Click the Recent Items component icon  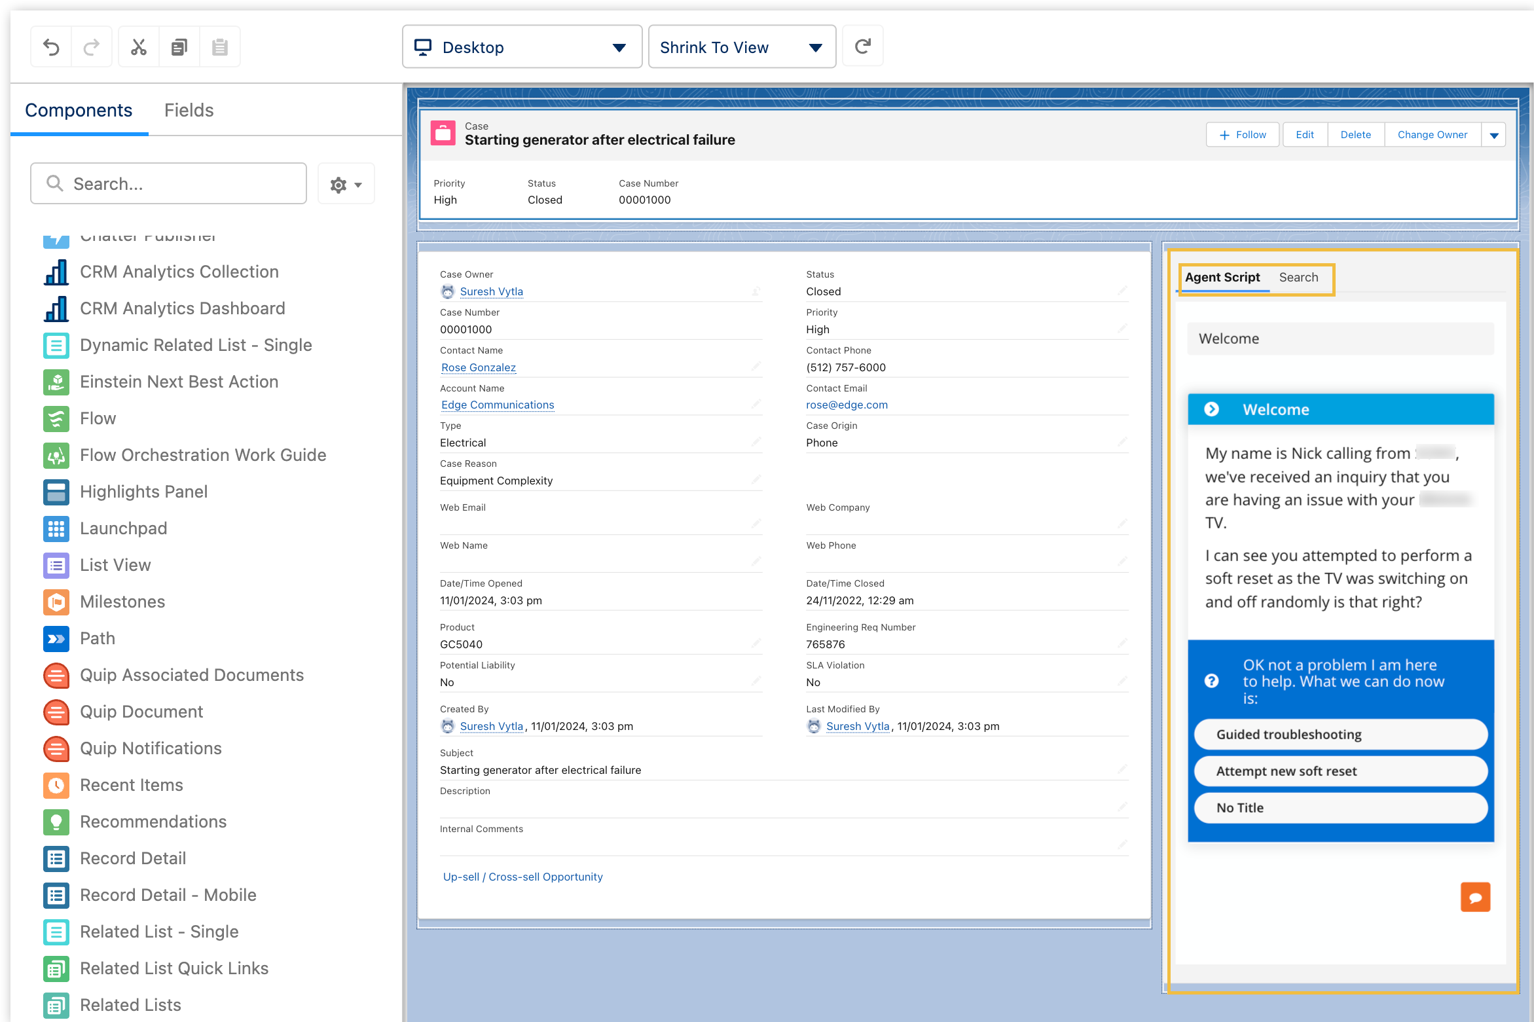56,785
